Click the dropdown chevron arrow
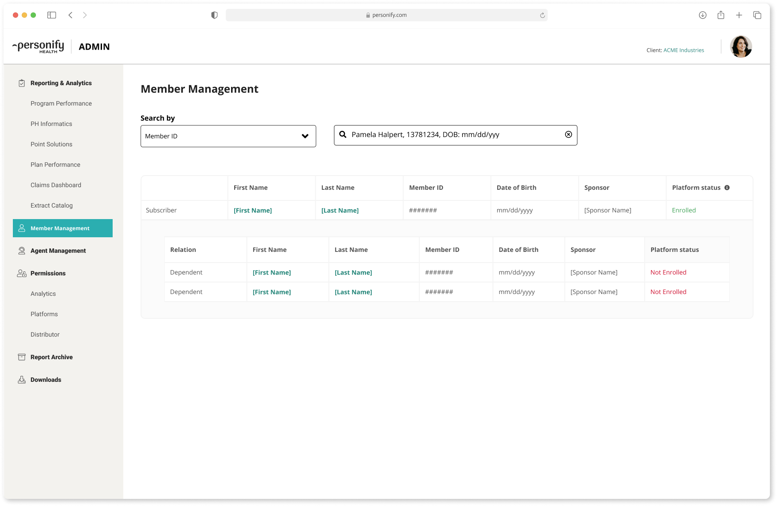The width and height of the screenshot is (777, 506). click(305, 136)
